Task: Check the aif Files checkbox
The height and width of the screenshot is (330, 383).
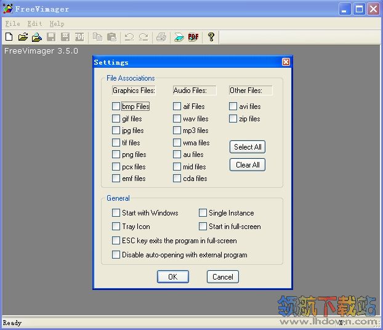Action: (x=177, y=107)
